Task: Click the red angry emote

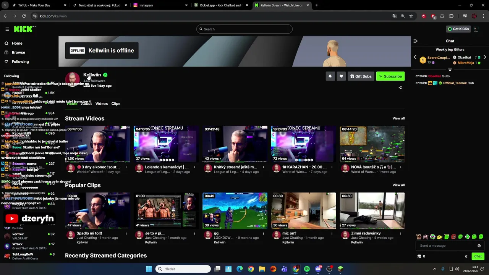Action: (453, 237)
